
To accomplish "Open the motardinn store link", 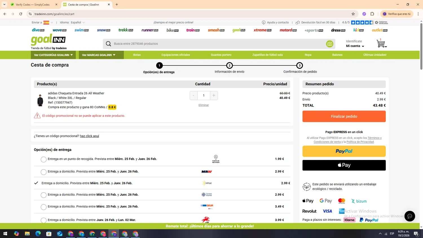I will coord(288,30).
